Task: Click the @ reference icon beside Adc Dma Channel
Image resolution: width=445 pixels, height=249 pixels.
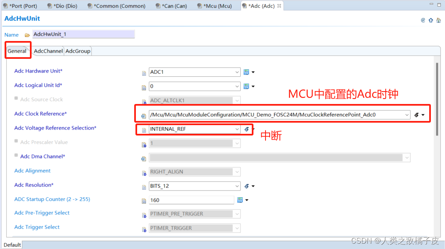Action: click(x=143, y=159)
